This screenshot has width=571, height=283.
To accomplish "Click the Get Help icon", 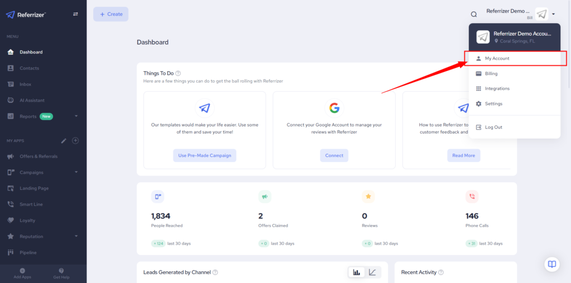I will pyautogui.click(x=61, y=270).
